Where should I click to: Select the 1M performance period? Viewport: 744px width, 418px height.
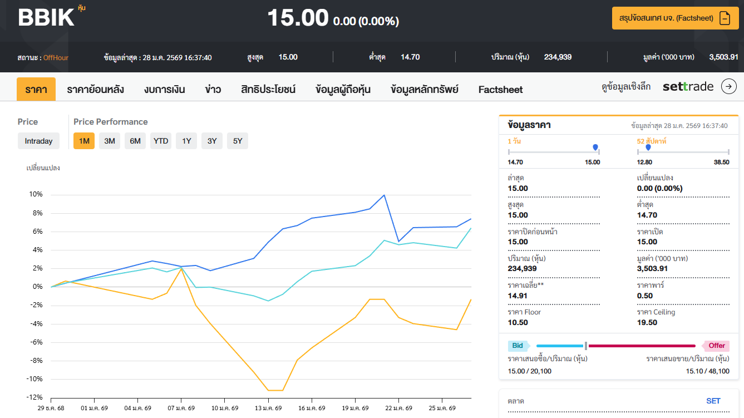84,141
